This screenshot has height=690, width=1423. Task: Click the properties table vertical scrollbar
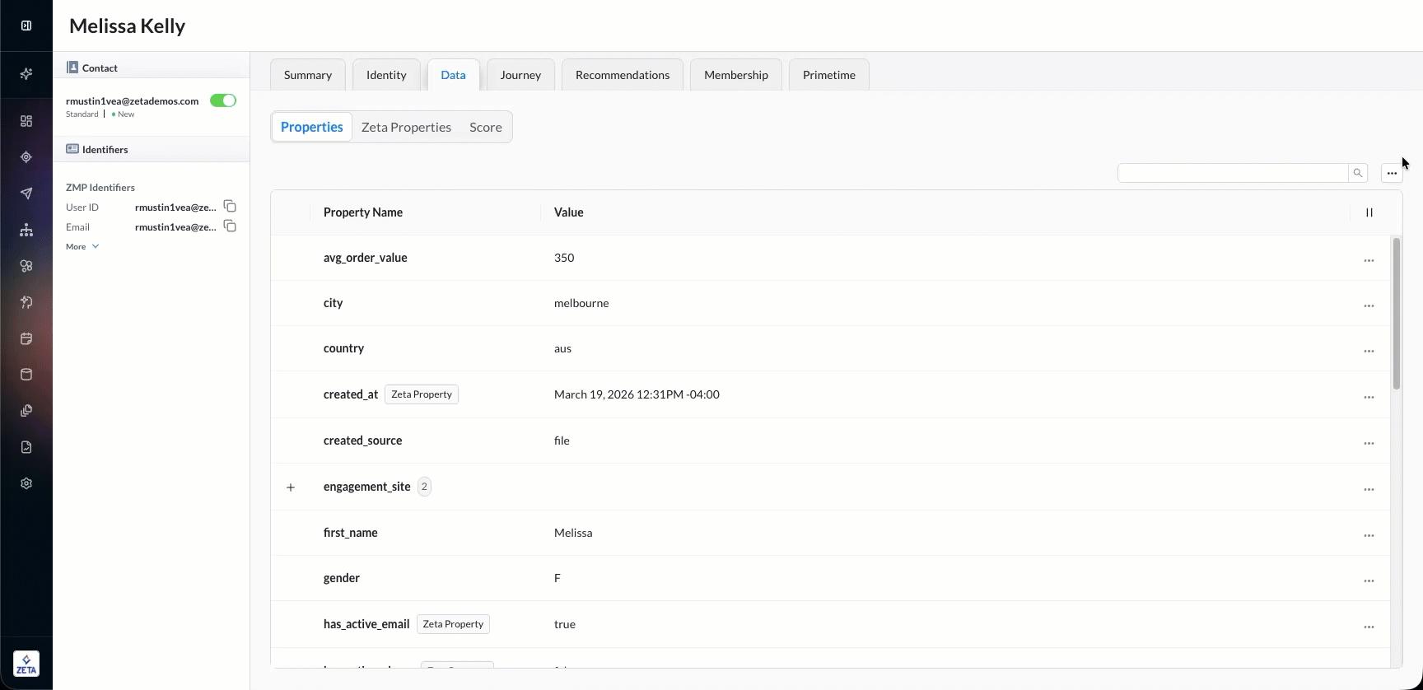1396,314
